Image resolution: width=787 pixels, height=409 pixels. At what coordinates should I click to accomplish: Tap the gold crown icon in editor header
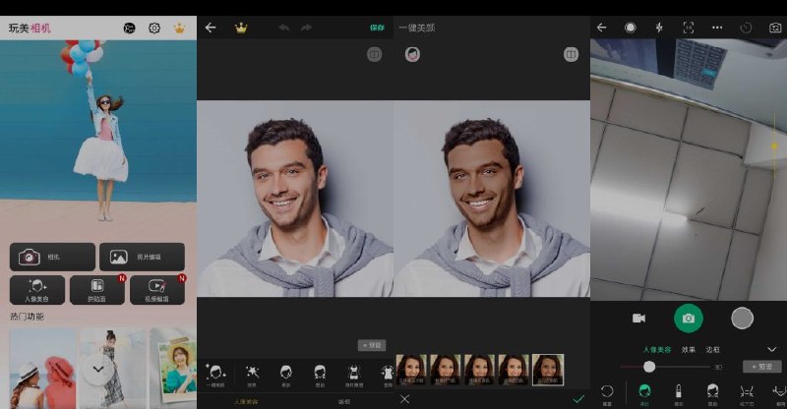click(x=241, y=28)
